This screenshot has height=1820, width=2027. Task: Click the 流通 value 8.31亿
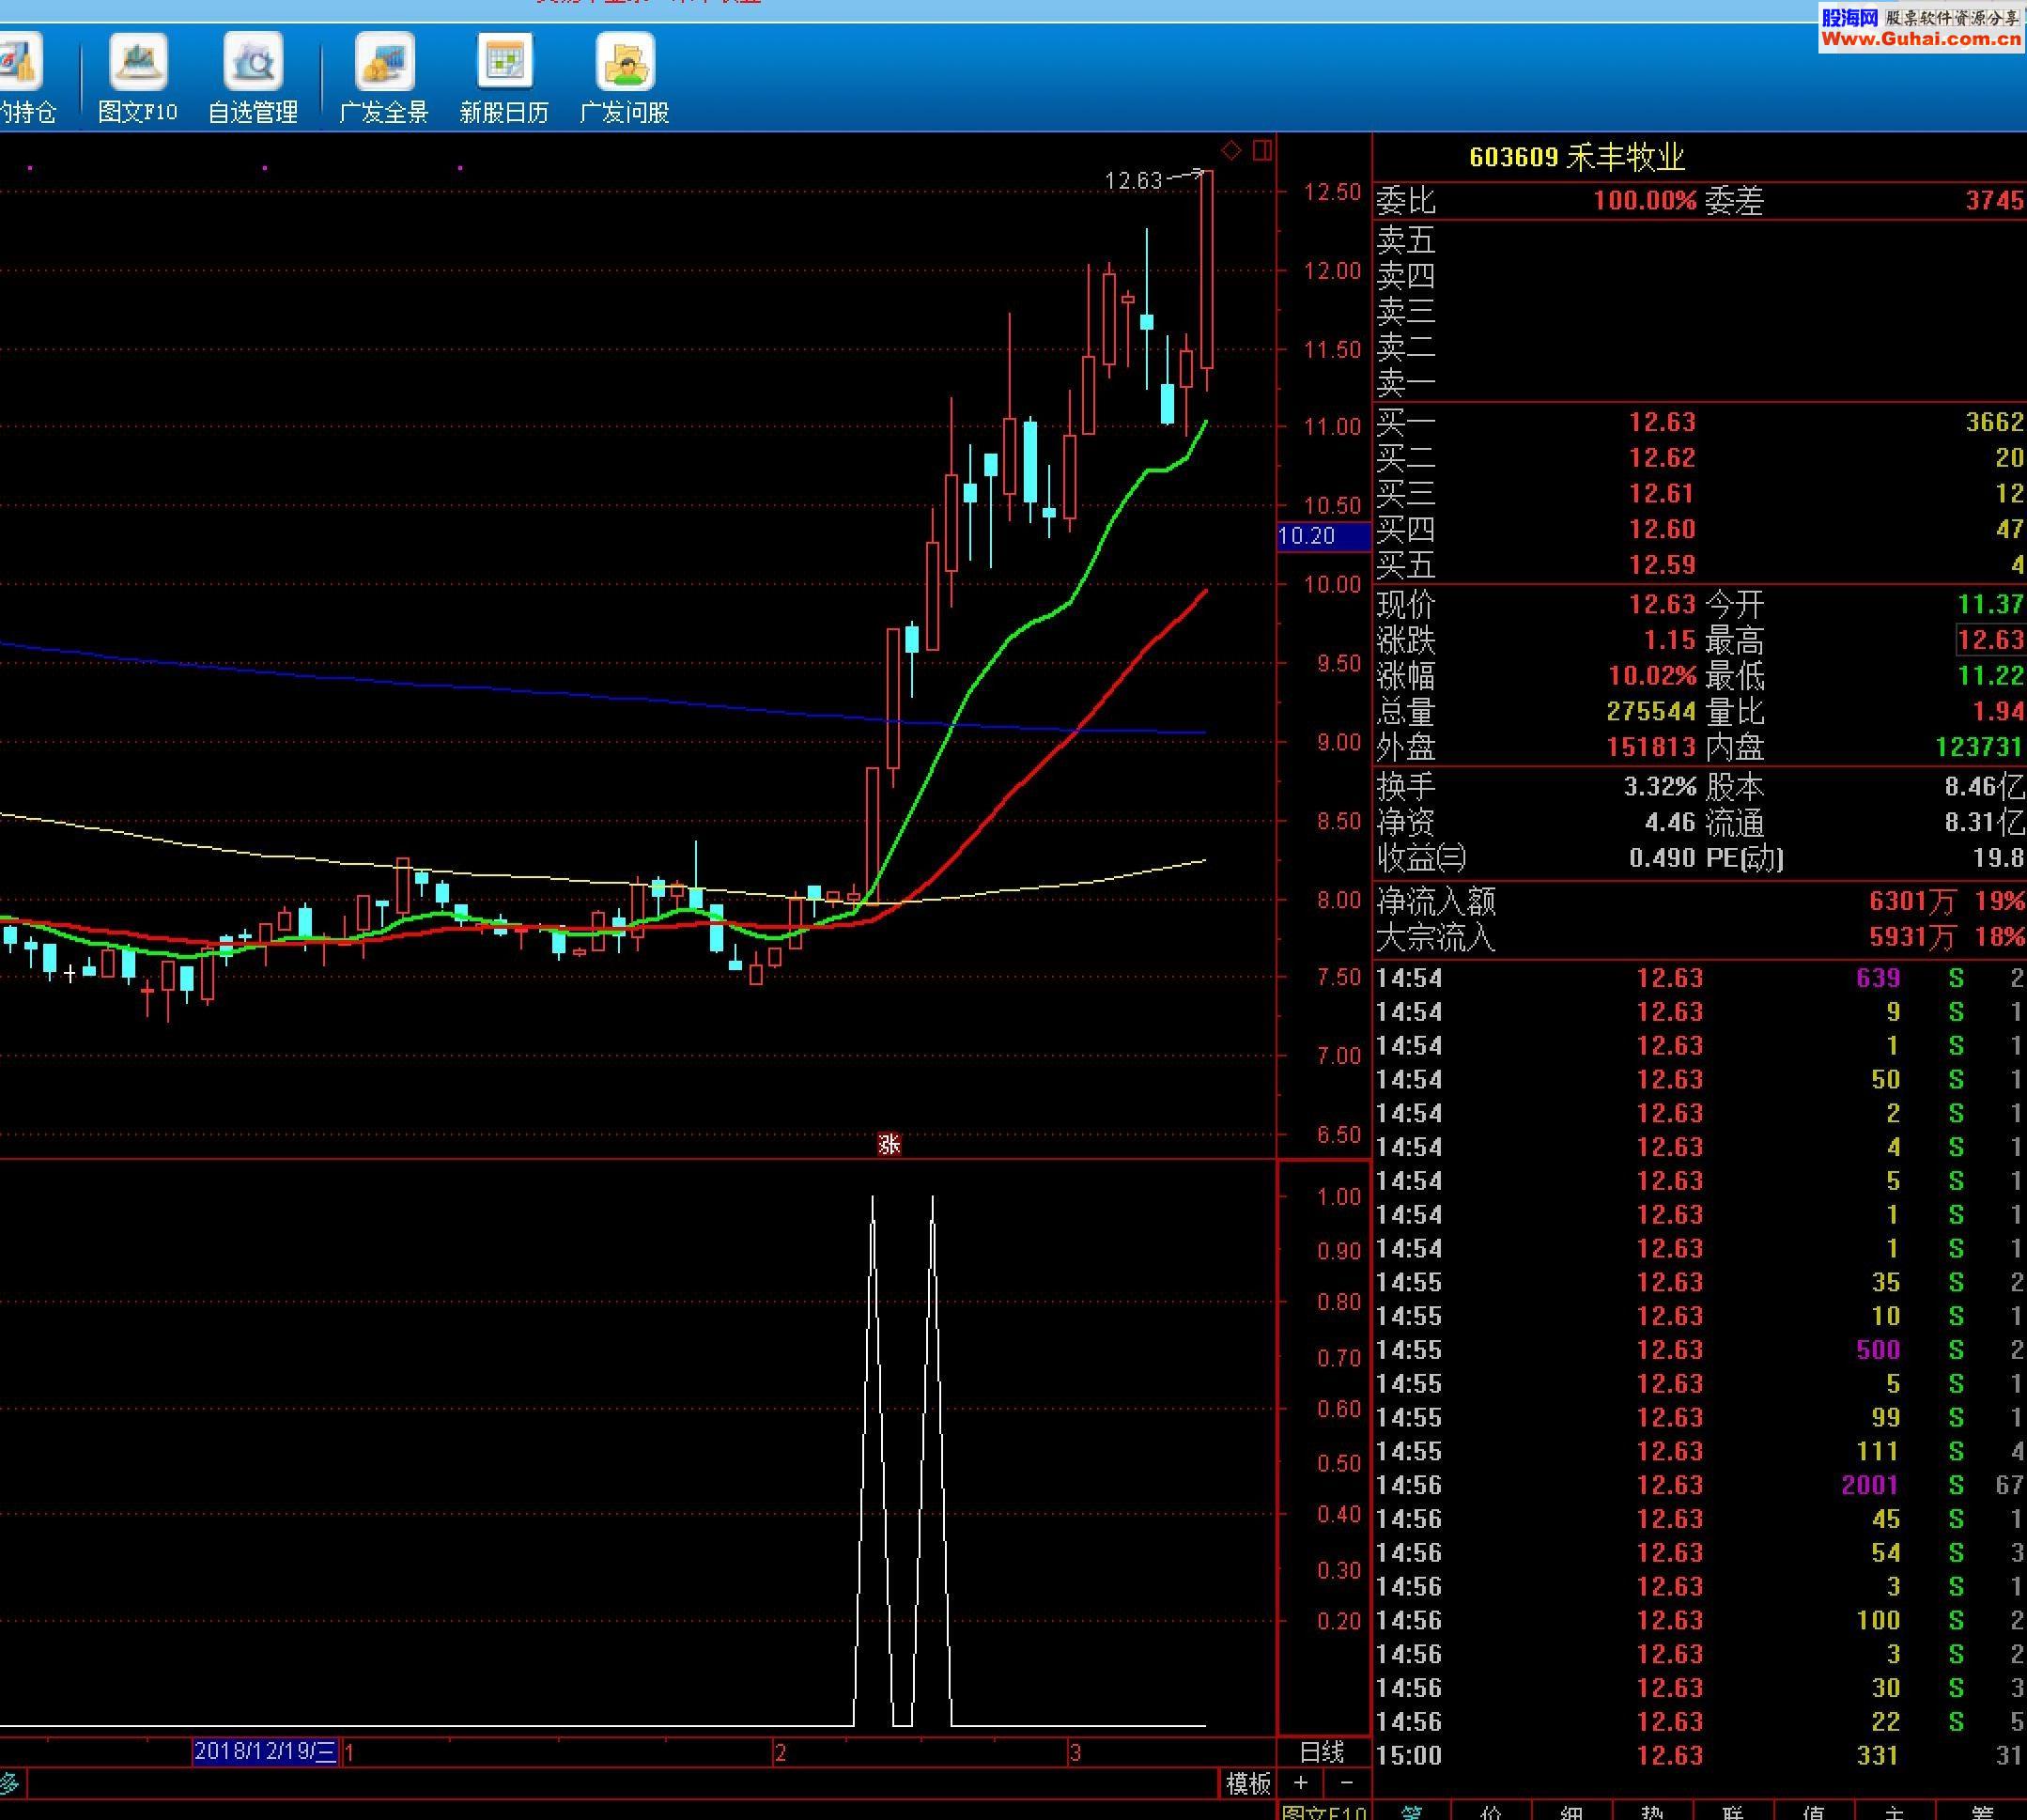point(1984,823)
